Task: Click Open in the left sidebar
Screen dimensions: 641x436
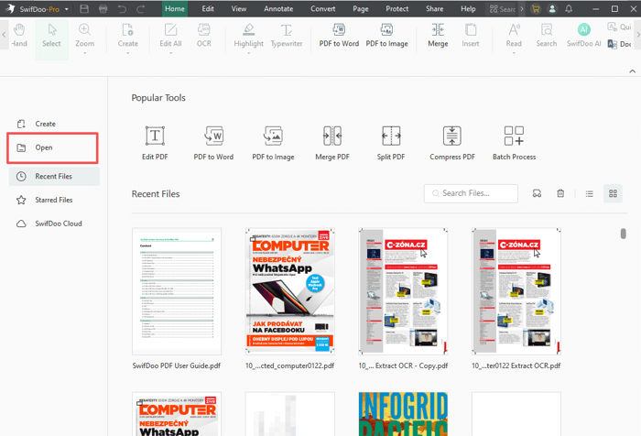Action: point(53,147)
